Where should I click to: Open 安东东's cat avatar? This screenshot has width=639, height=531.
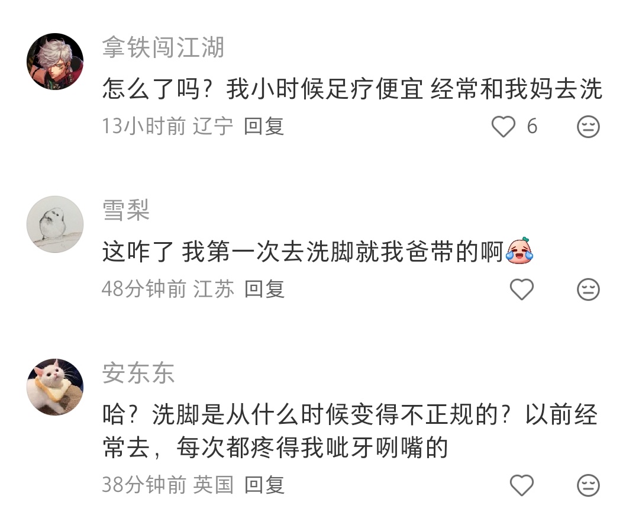point(55,387)
